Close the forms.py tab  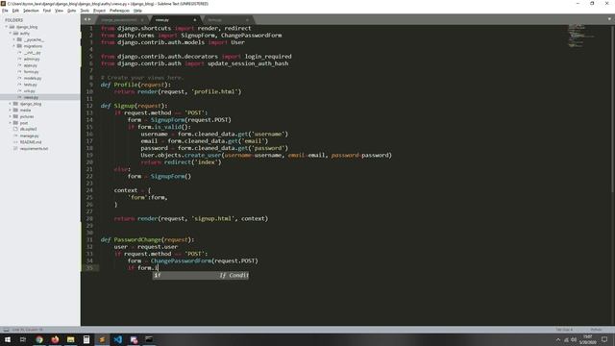pyautogui.click(x=247, y=19)
